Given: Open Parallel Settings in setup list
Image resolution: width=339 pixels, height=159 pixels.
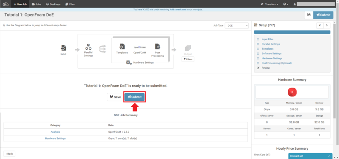Looking at the screenshot, I should pyautogui.click(x=271, y=44).
